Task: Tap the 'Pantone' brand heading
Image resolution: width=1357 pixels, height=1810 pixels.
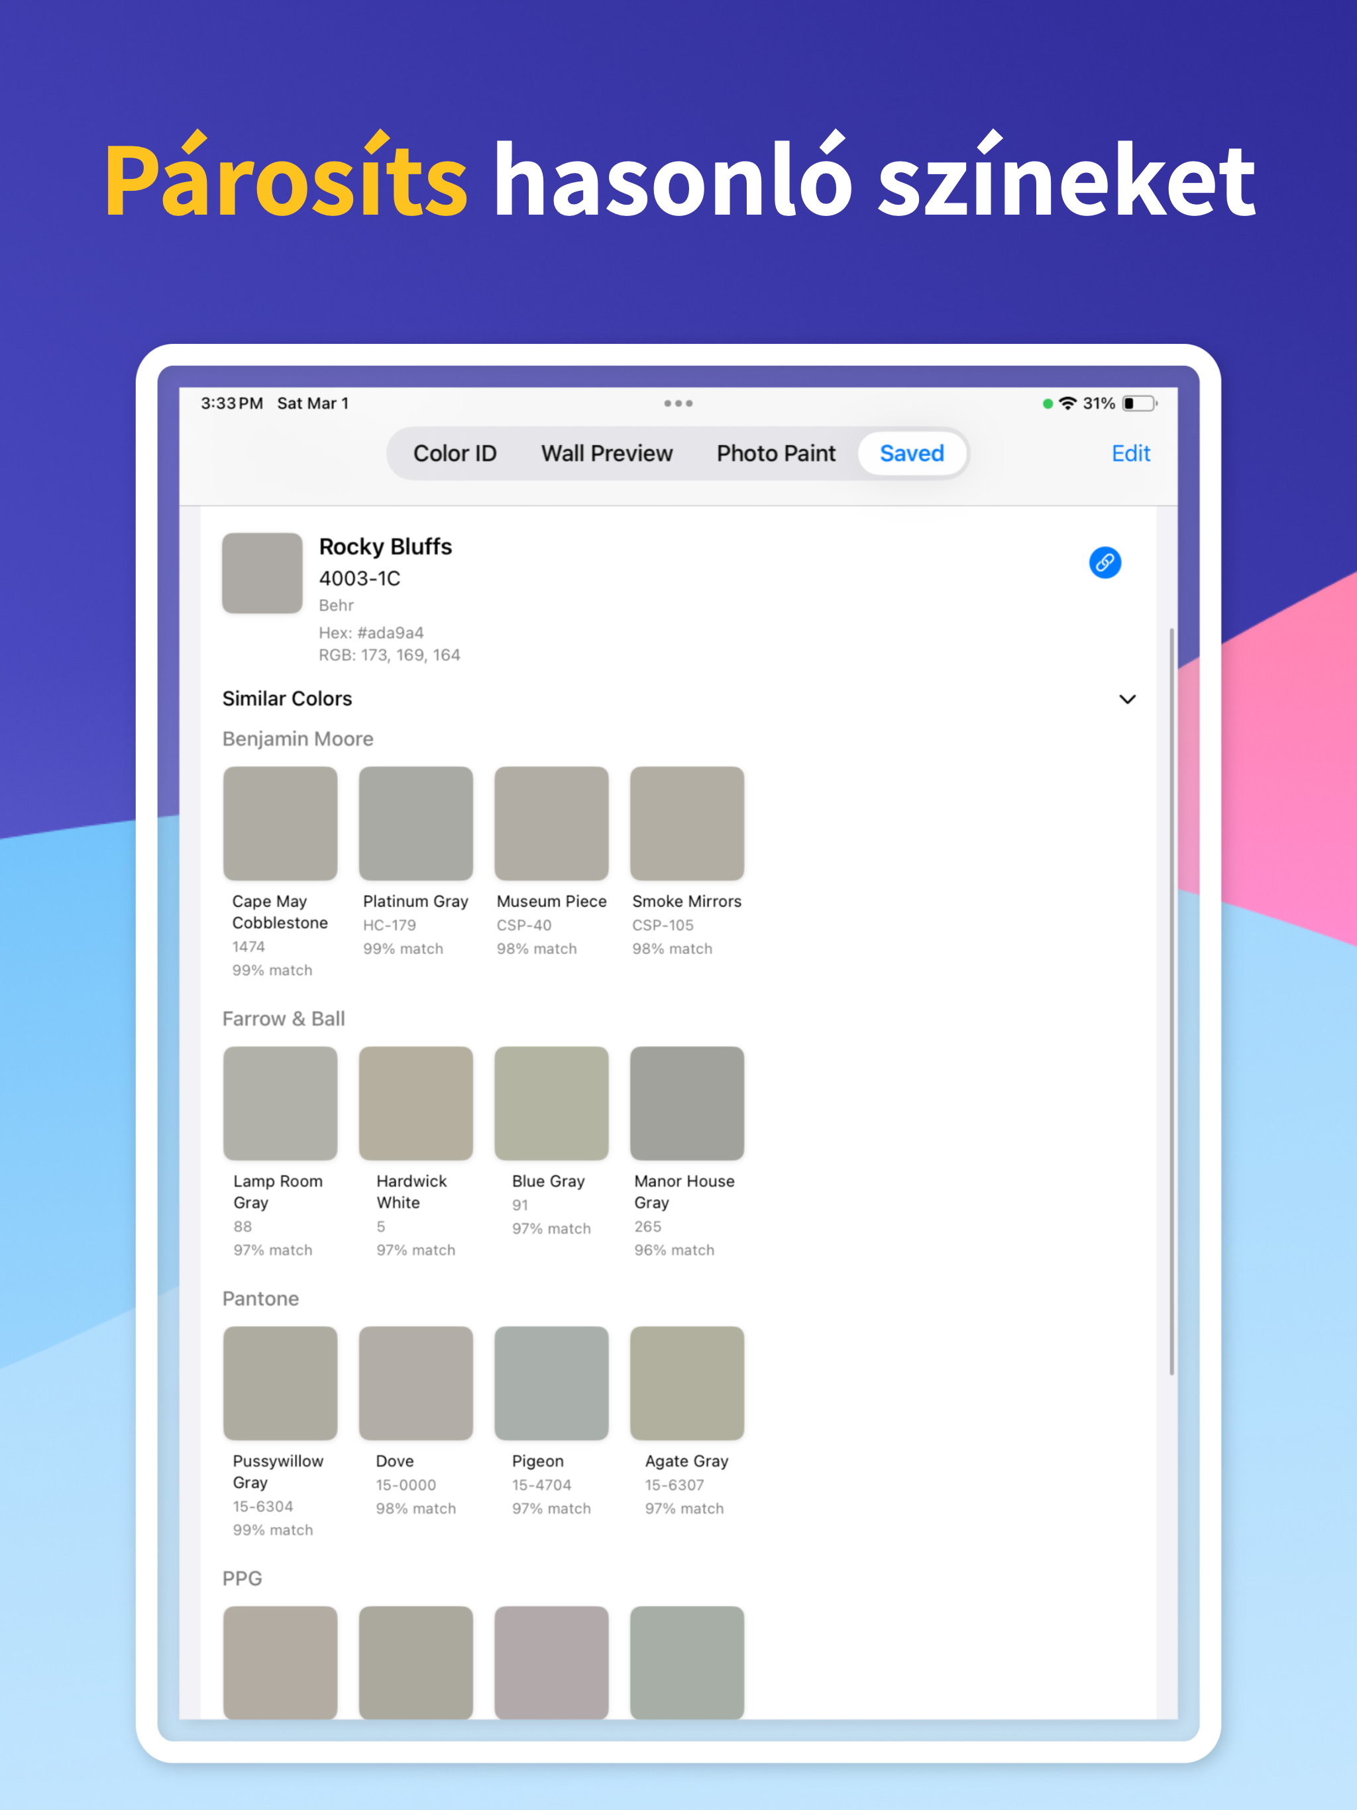Action: coord(260,1299)
